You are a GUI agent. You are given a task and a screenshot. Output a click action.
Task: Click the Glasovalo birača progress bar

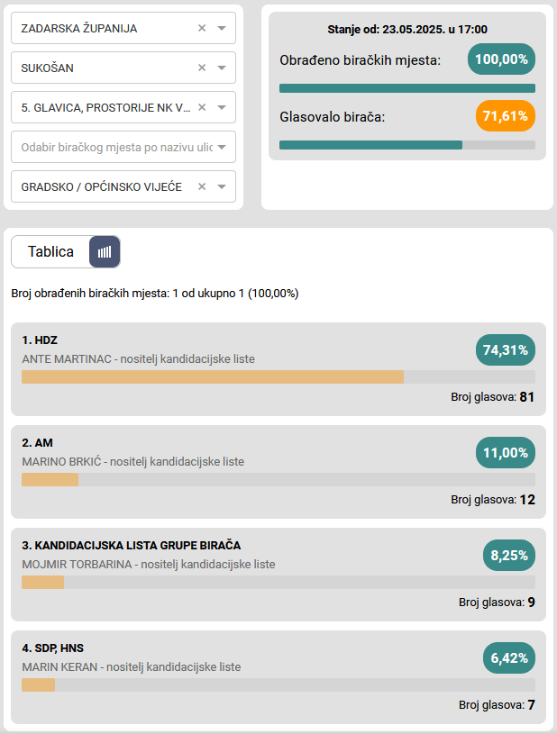tap(406, 145)
